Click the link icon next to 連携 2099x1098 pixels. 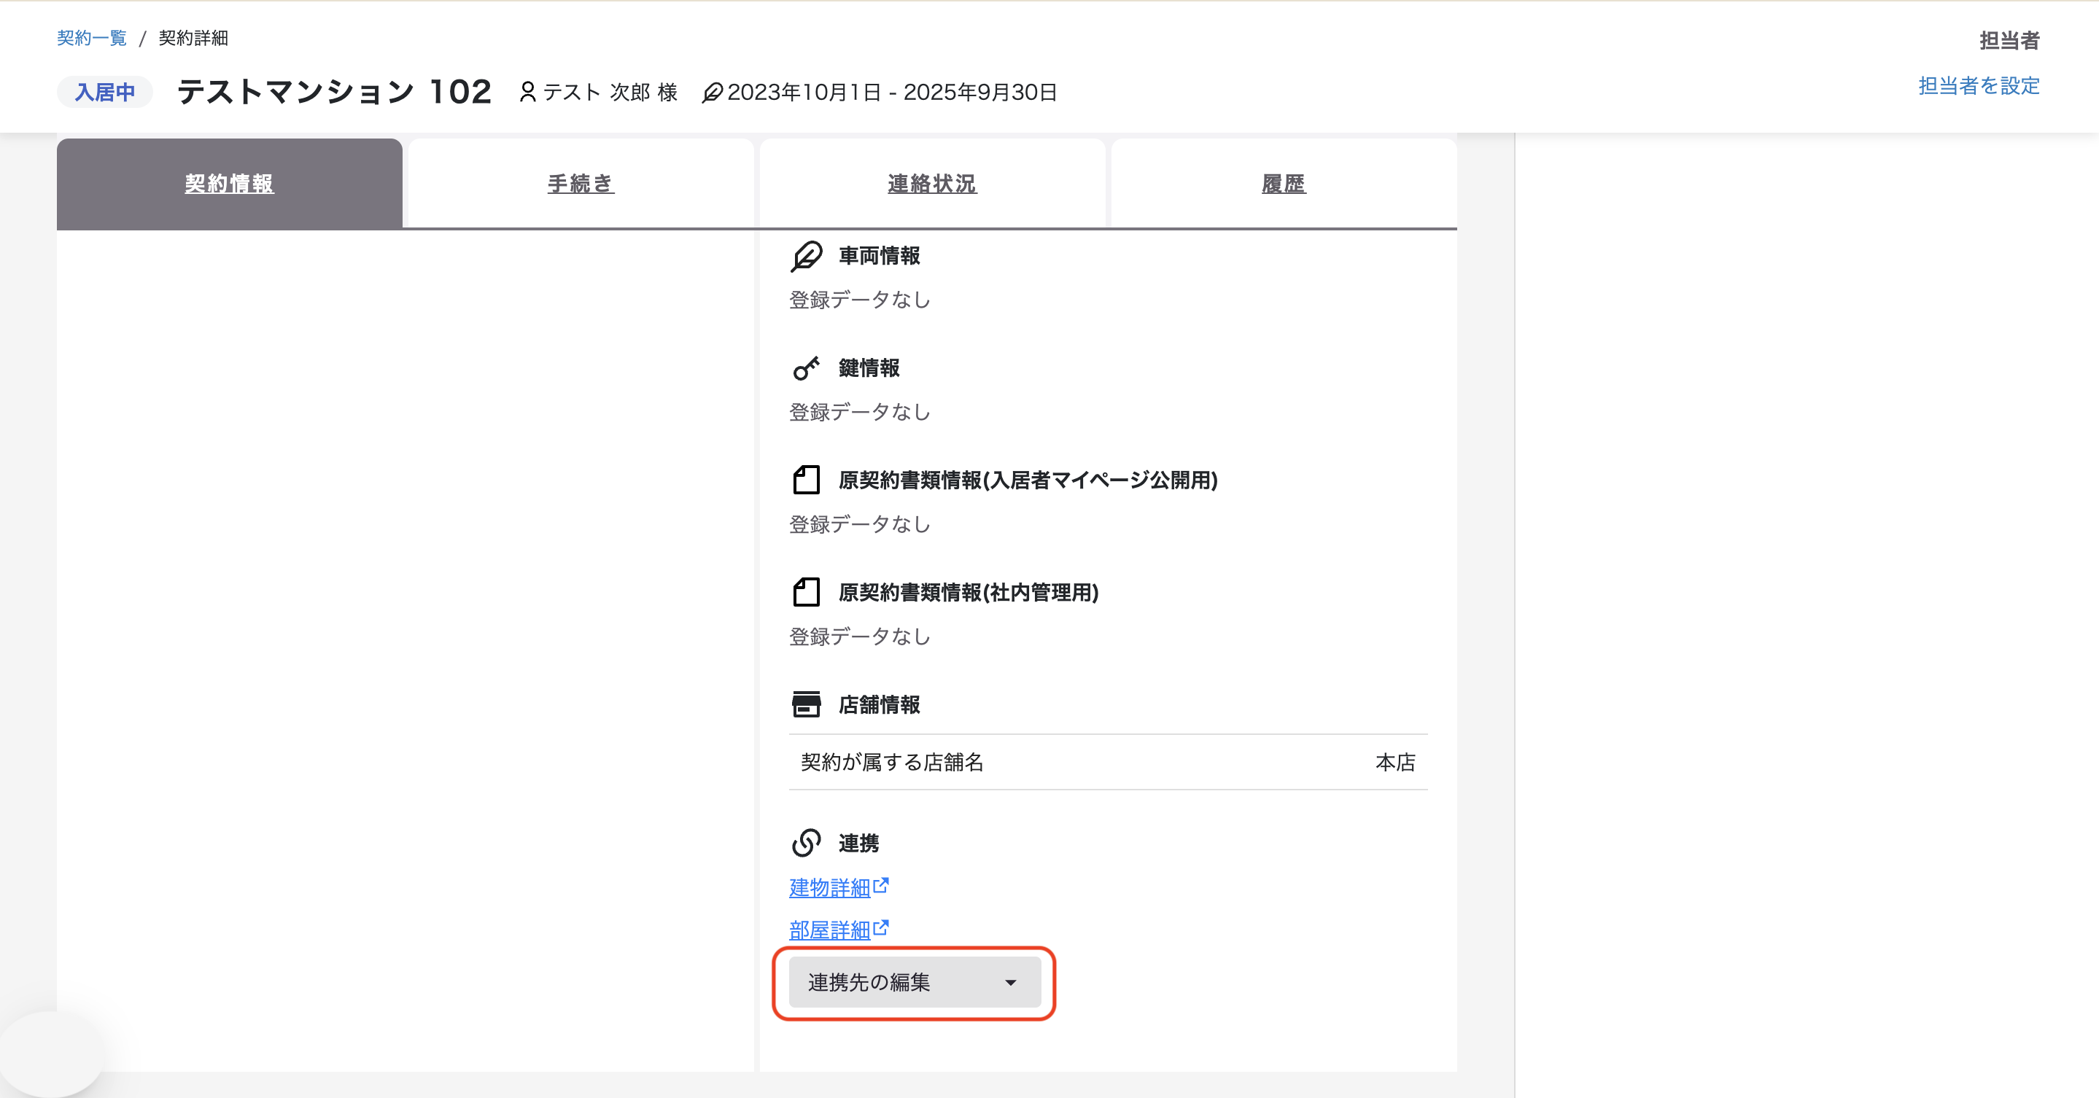coord(807,843)
